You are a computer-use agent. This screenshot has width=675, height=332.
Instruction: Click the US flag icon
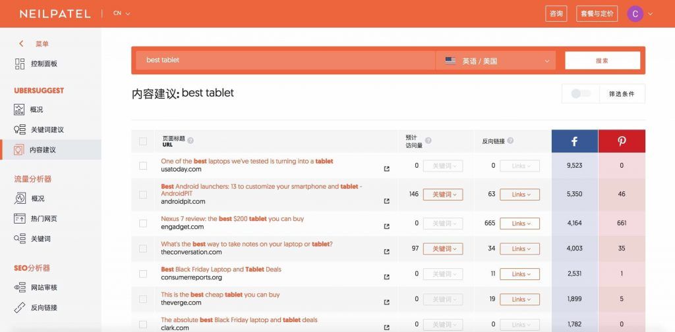pyautogui.click(x=450, y=60)
